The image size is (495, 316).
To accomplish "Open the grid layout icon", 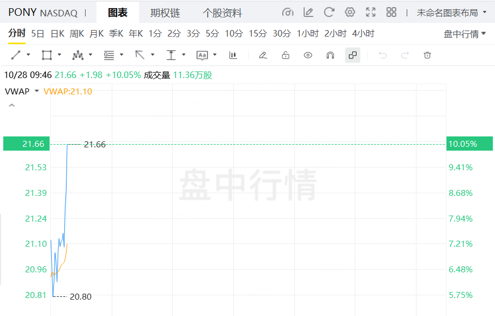I will (x=391, y=13).
